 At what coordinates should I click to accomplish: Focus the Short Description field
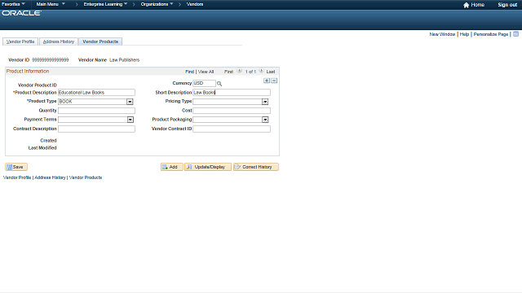coord(232,92)
